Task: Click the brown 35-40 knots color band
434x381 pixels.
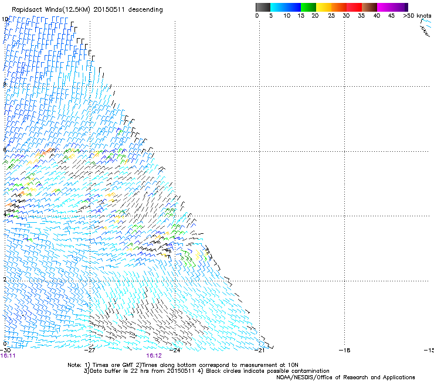Action: click(369, 7)
